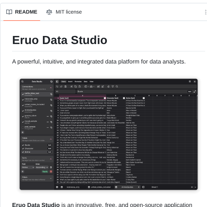Image resolution: width=207 pixels, height=207 pixels.
Task: Close the AnimeQuotes sheet tab
Action: (139, 187)
